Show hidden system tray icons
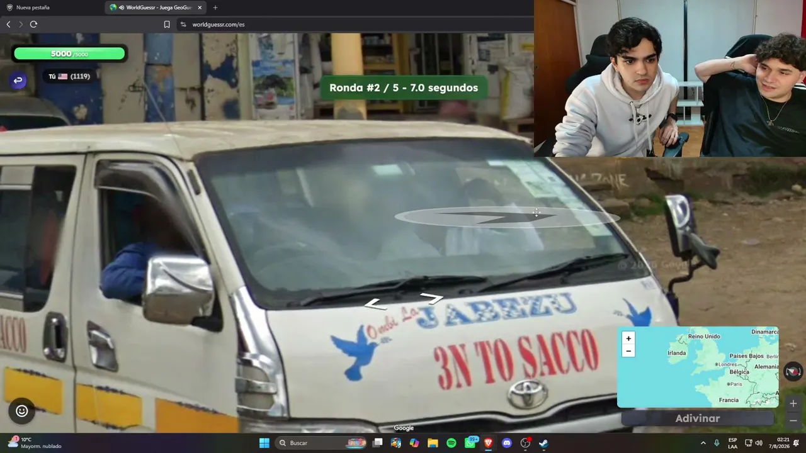806x453 pixels. tap(703, 443)
